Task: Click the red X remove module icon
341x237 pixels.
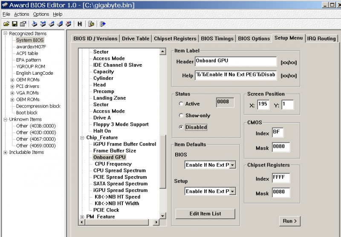Action: (68, 24)
